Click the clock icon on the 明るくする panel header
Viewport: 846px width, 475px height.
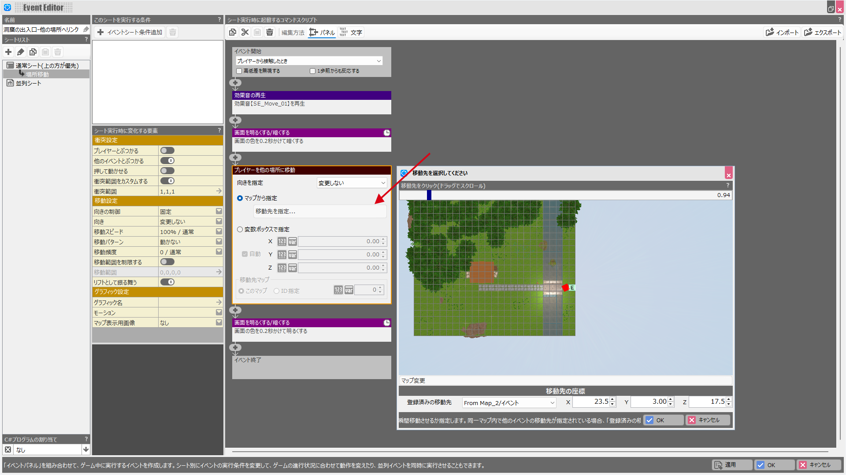click(387, 323)
